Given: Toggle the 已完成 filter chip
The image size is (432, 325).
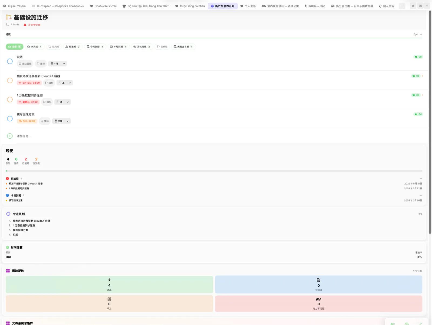Looking at the screenshot, I should pyautogui.click(x=54, y=47).
